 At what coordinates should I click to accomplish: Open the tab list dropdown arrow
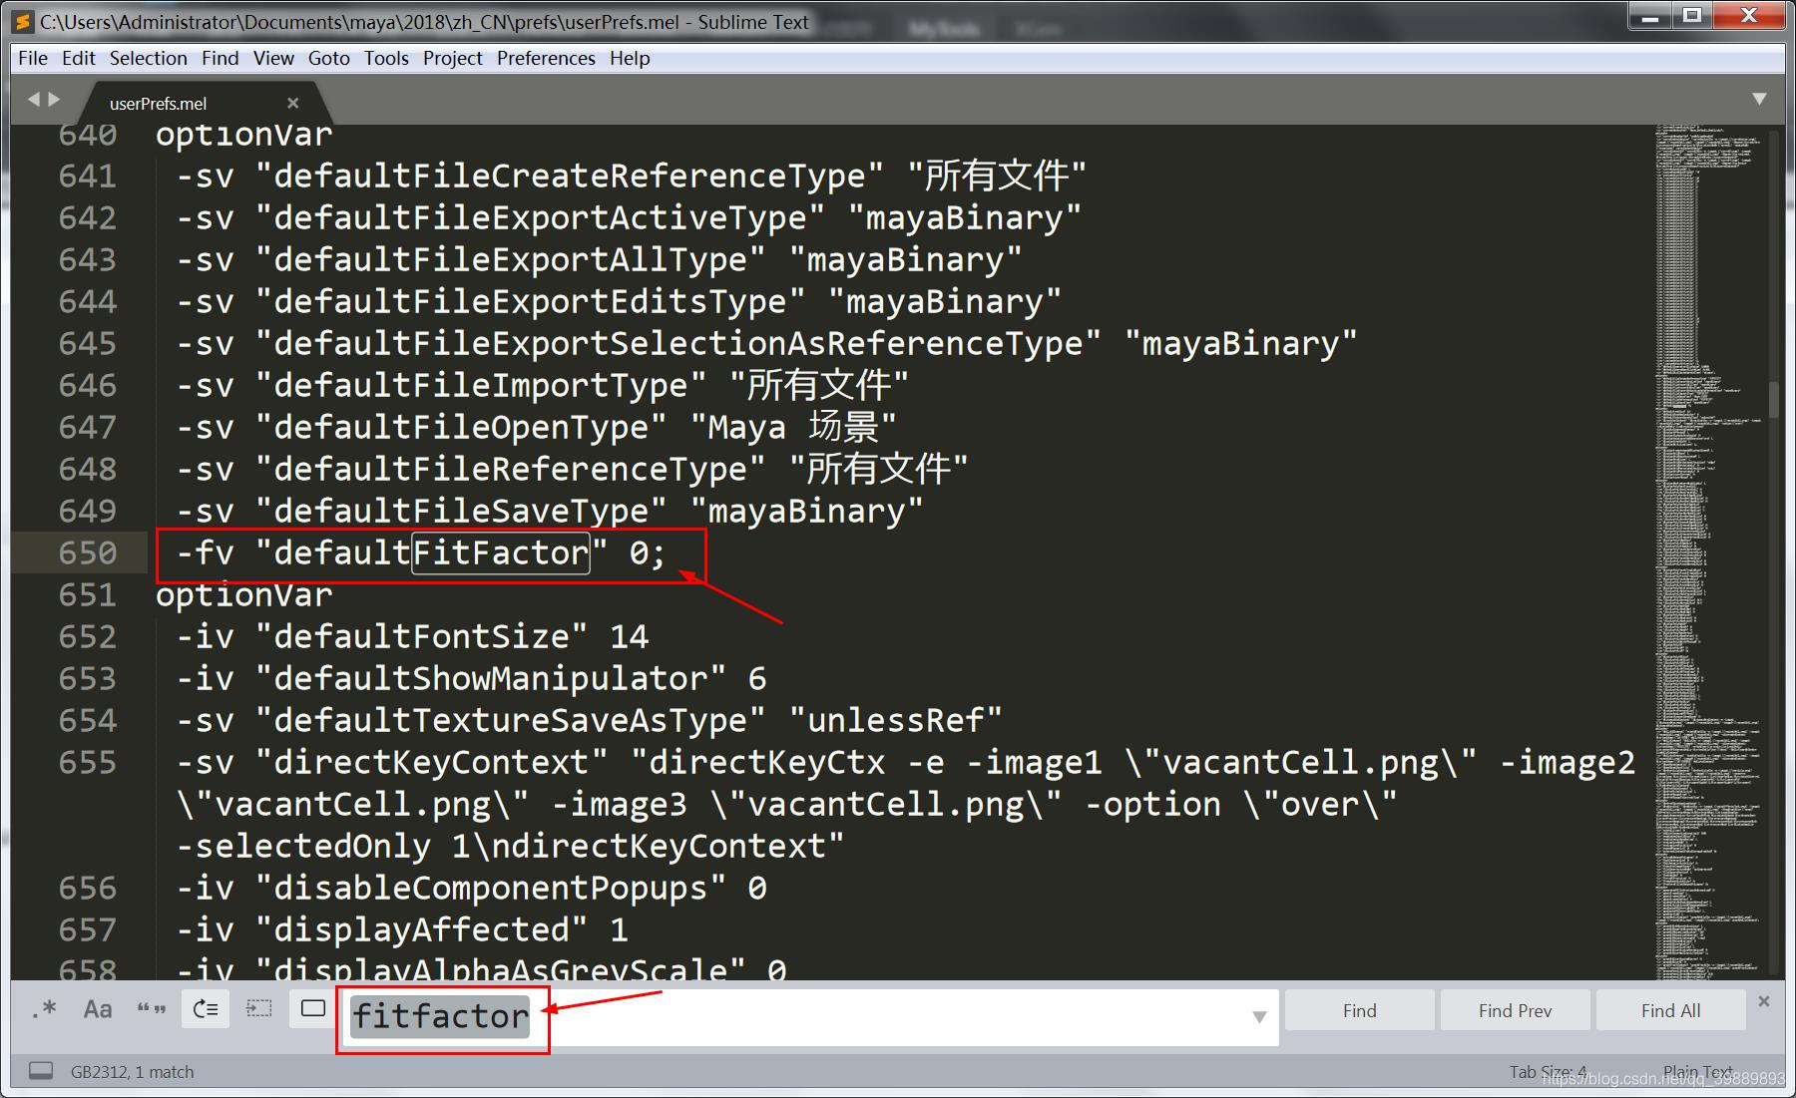pyautogui.click(x=1759, y=99)
